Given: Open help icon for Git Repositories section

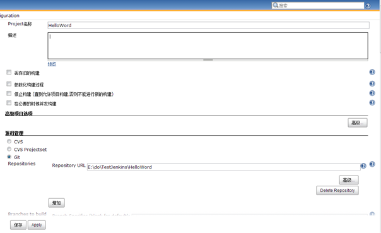Looking at the screenshot, I should click(x=372, y=164).
